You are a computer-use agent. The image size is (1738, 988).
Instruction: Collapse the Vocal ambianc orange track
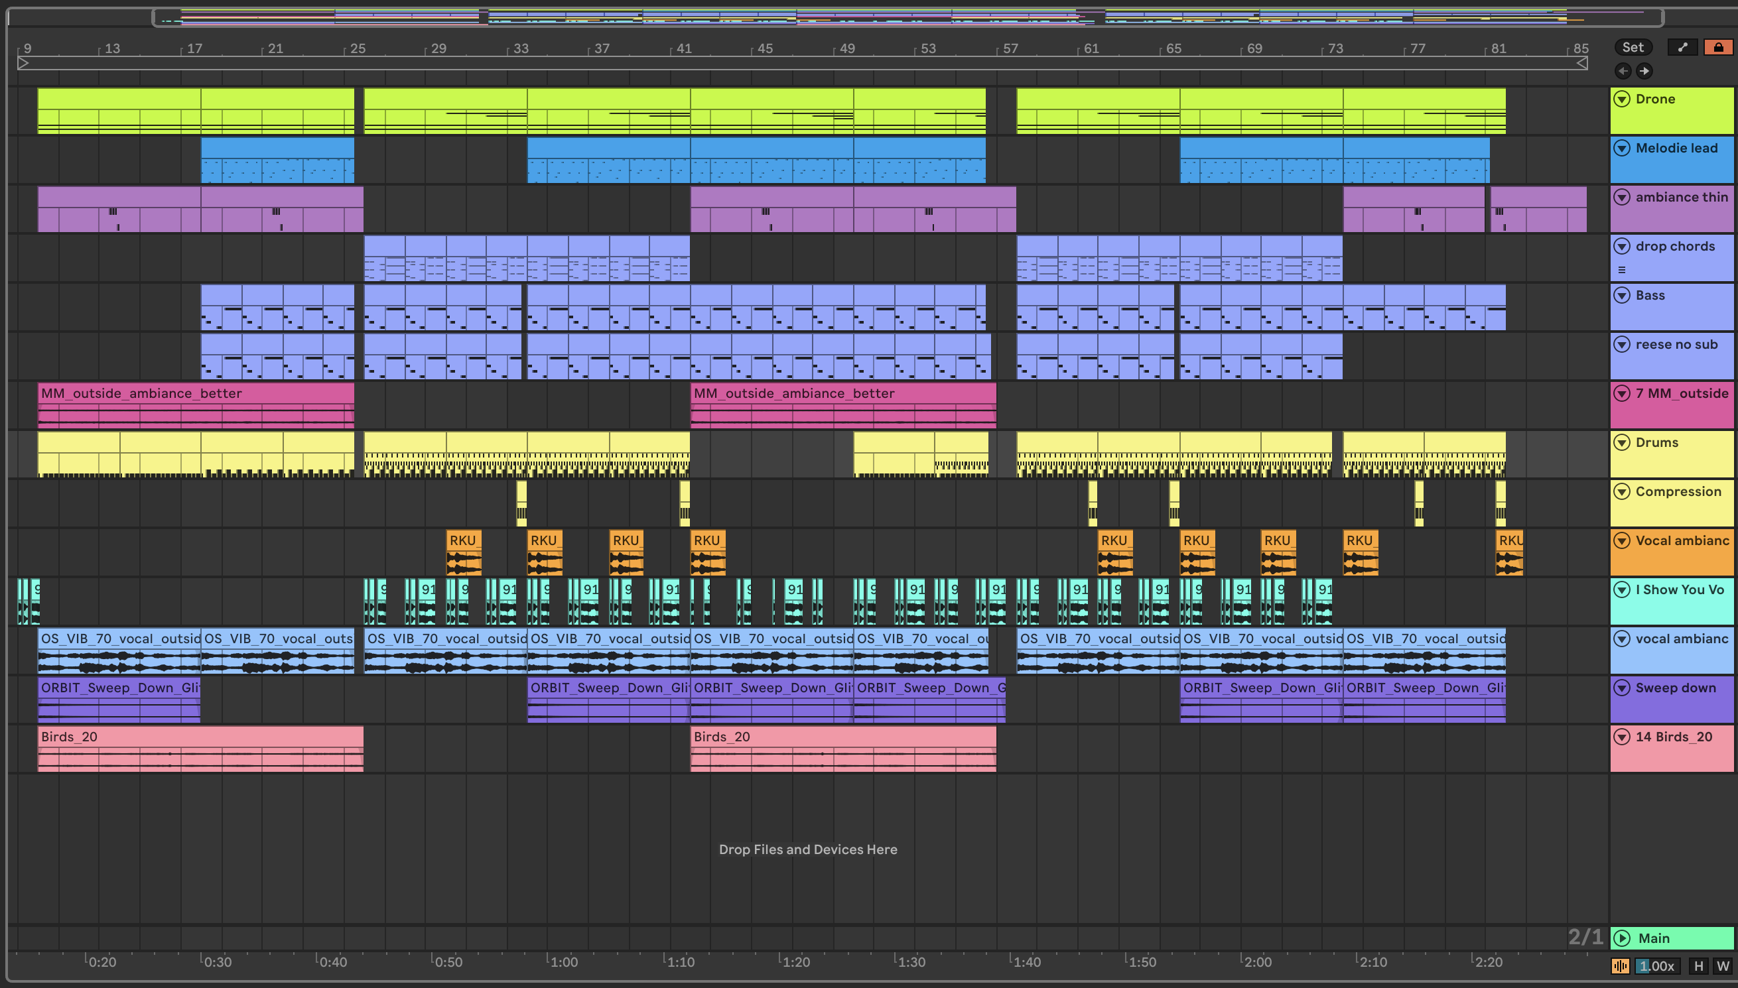tap(1622, 540)
